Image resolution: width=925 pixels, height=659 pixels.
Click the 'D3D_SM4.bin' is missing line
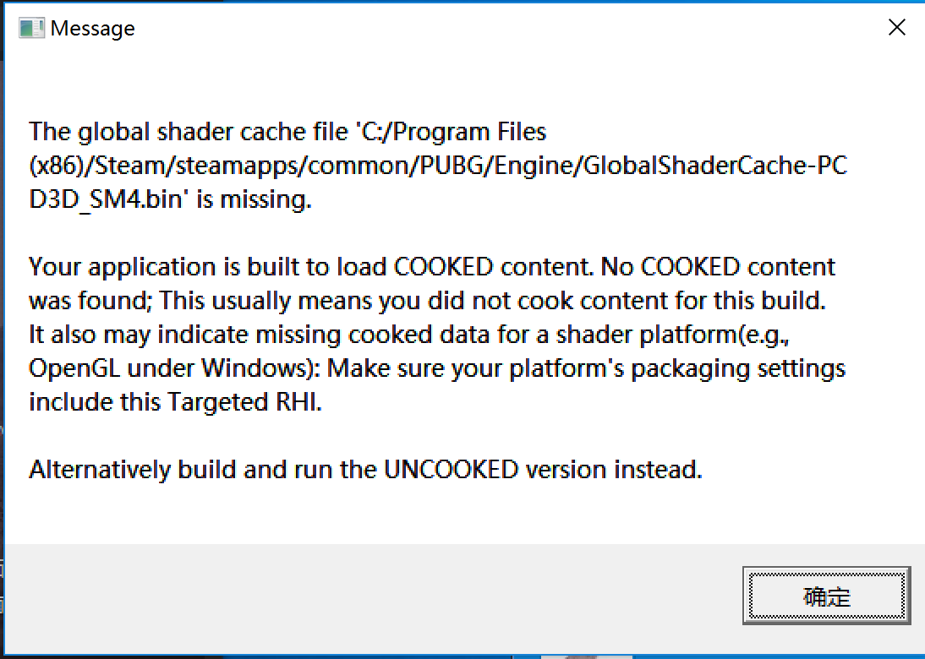coord(170,200)
